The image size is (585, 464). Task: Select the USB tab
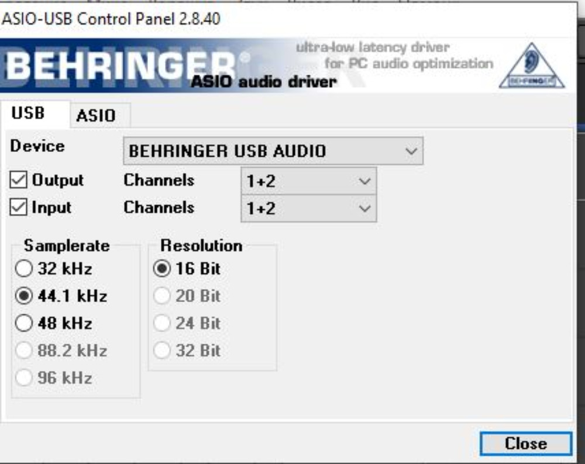(x=35, y=113)
